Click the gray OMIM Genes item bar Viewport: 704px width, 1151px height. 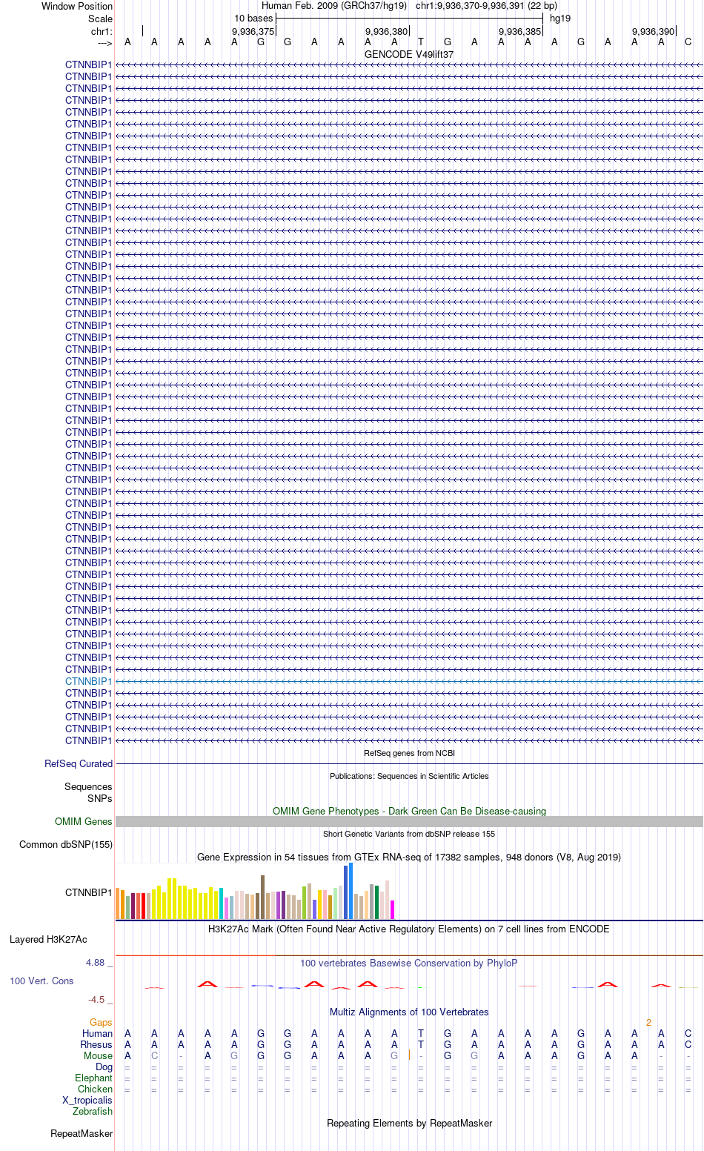(409, 821)
